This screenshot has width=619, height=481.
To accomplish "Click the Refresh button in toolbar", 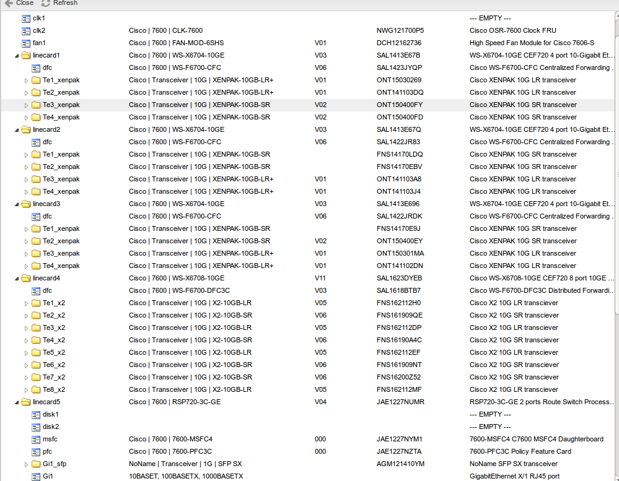I will coord(59,3).
